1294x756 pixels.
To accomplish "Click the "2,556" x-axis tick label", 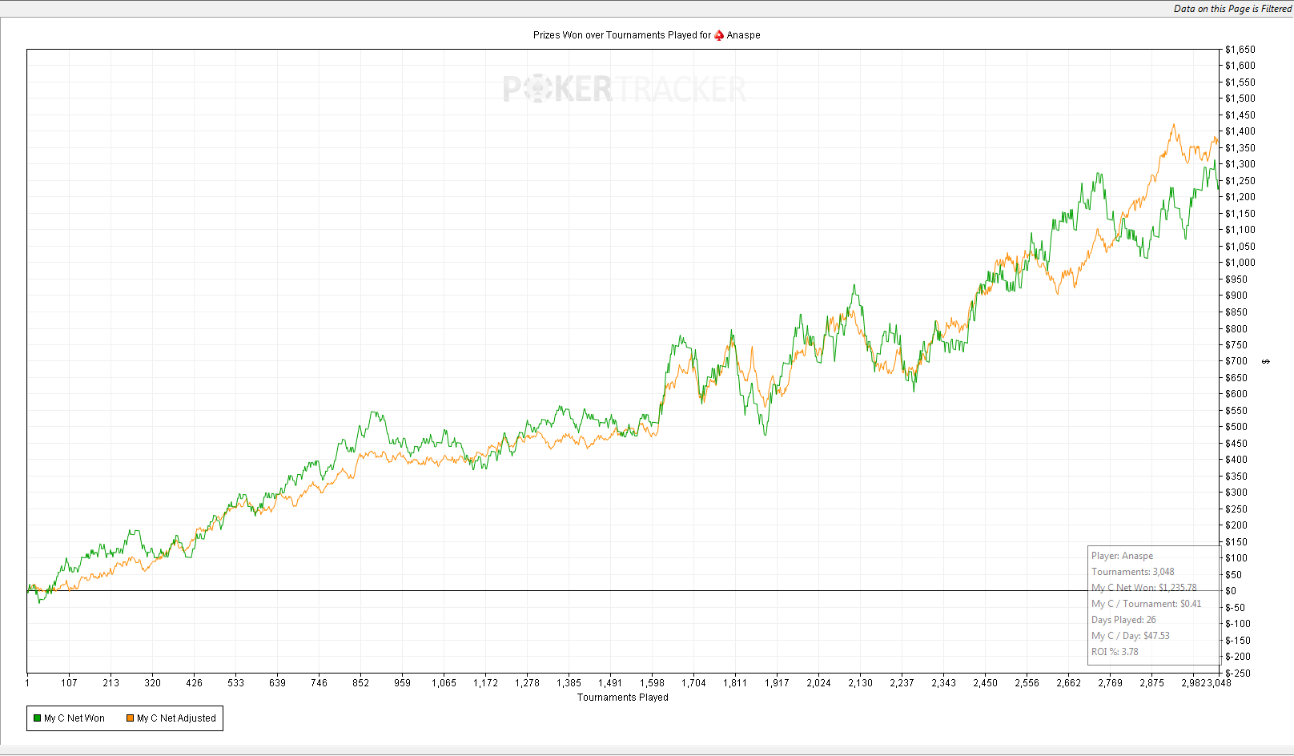I will click(x=1027, y=683).
